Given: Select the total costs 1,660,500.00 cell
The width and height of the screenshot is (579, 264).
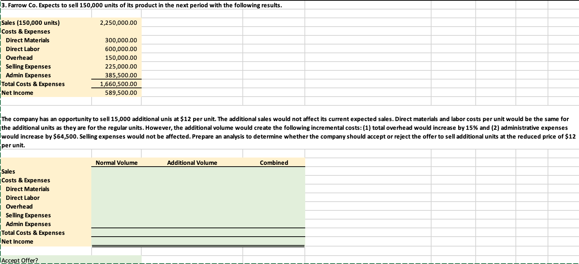Looking at the screenshot, I should [x=116, y=84].
